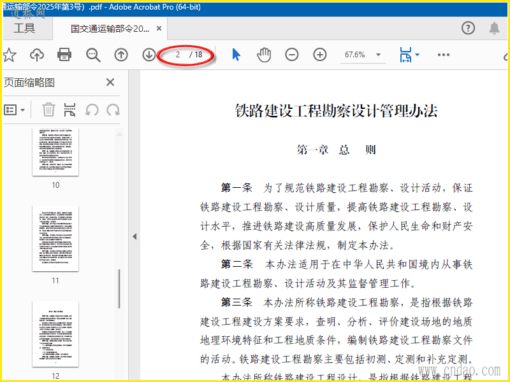Open the notifications bell
Image resolution: width=510 pixels, height=382 pixels.
coord(495,28)
